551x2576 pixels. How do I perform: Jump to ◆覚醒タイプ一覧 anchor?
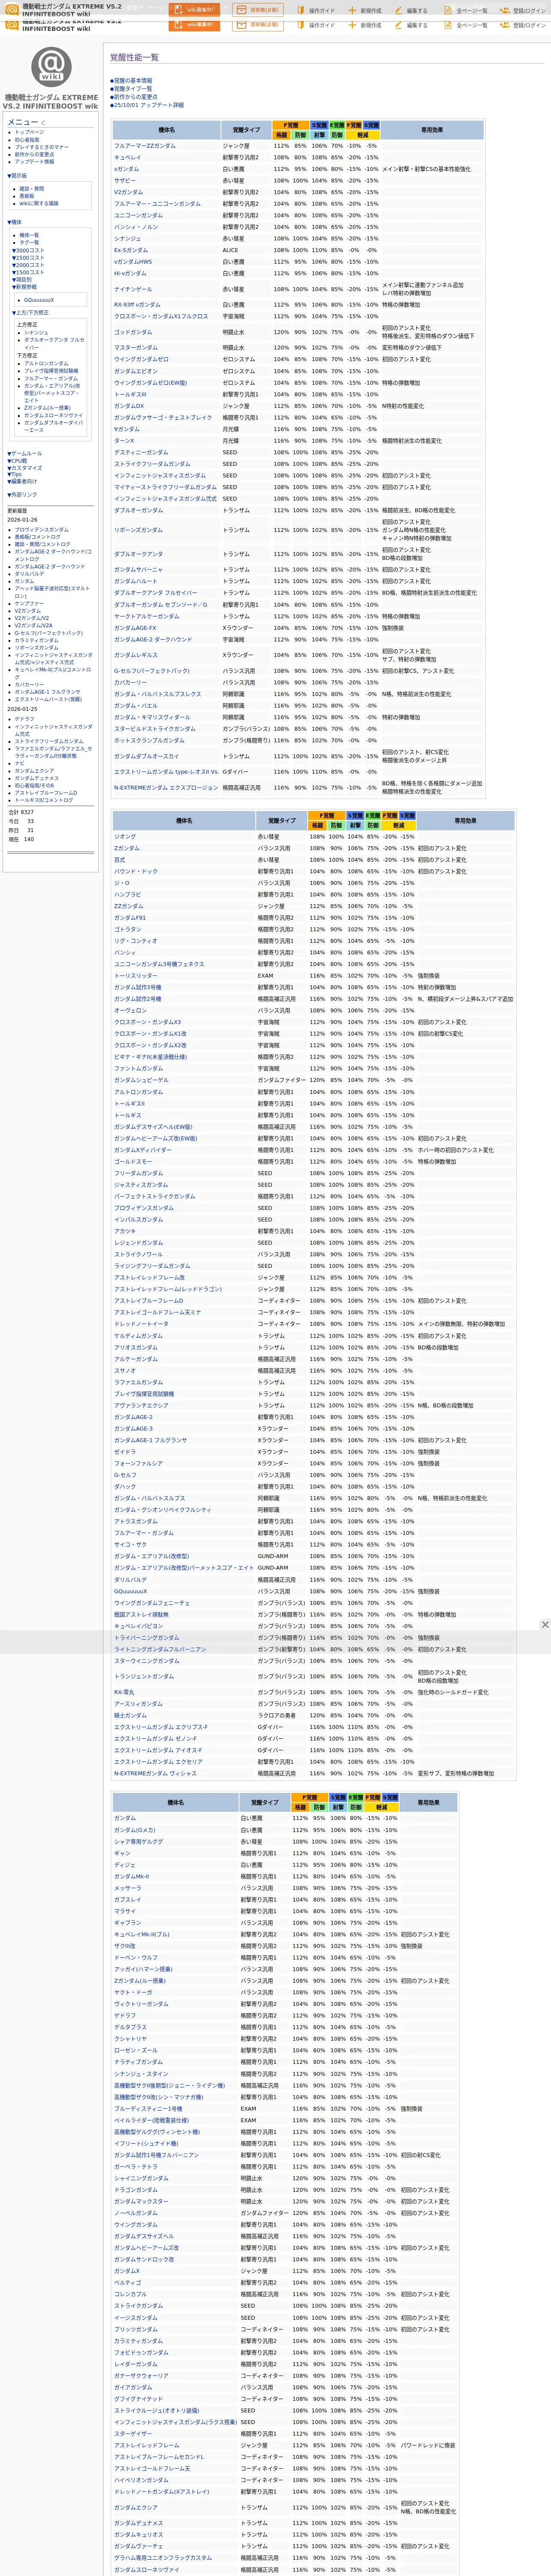pos(131,88)
